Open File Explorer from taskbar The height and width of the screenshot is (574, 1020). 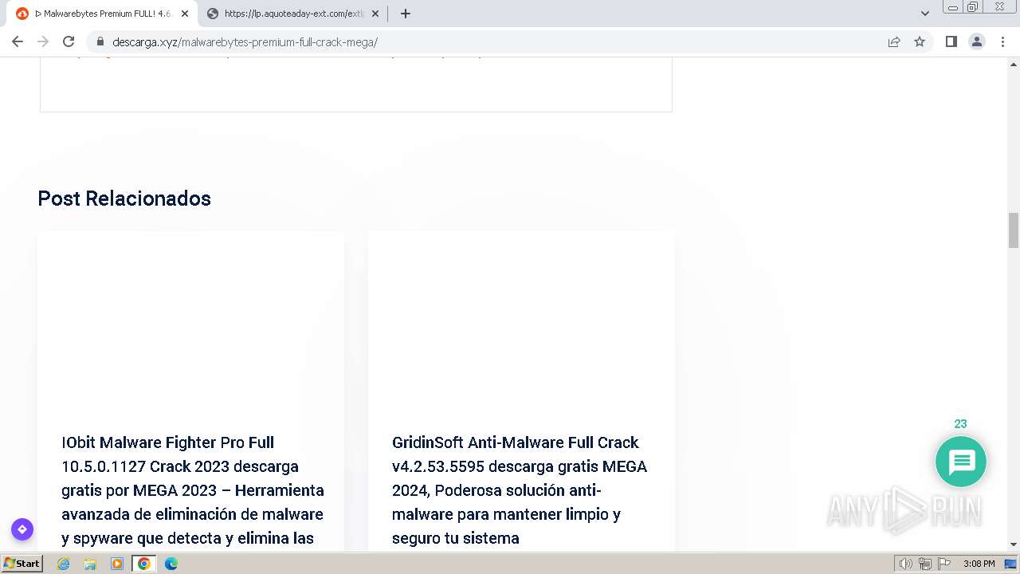90,564
